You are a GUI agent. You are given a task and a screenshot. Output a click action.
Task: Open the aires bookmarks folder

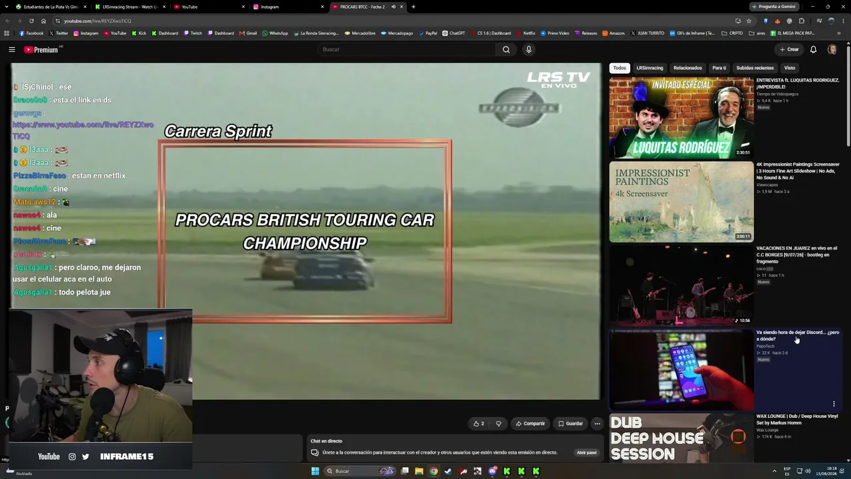coord(758,33)
